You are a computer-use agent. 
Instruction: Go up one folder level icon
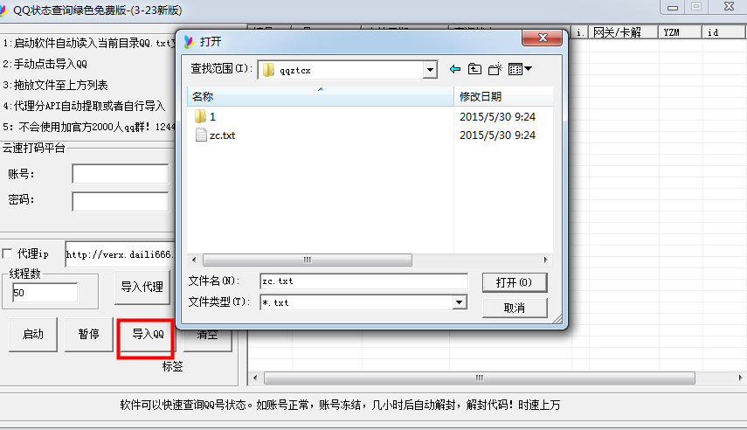(474, 70)
